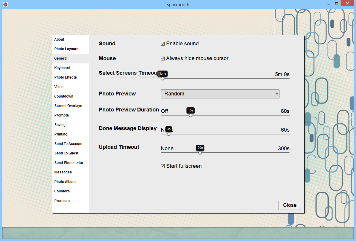The image size is (356, 241).
Task: Toggle the Start fullscreen checkbox
Action: (x=163, y=166)
